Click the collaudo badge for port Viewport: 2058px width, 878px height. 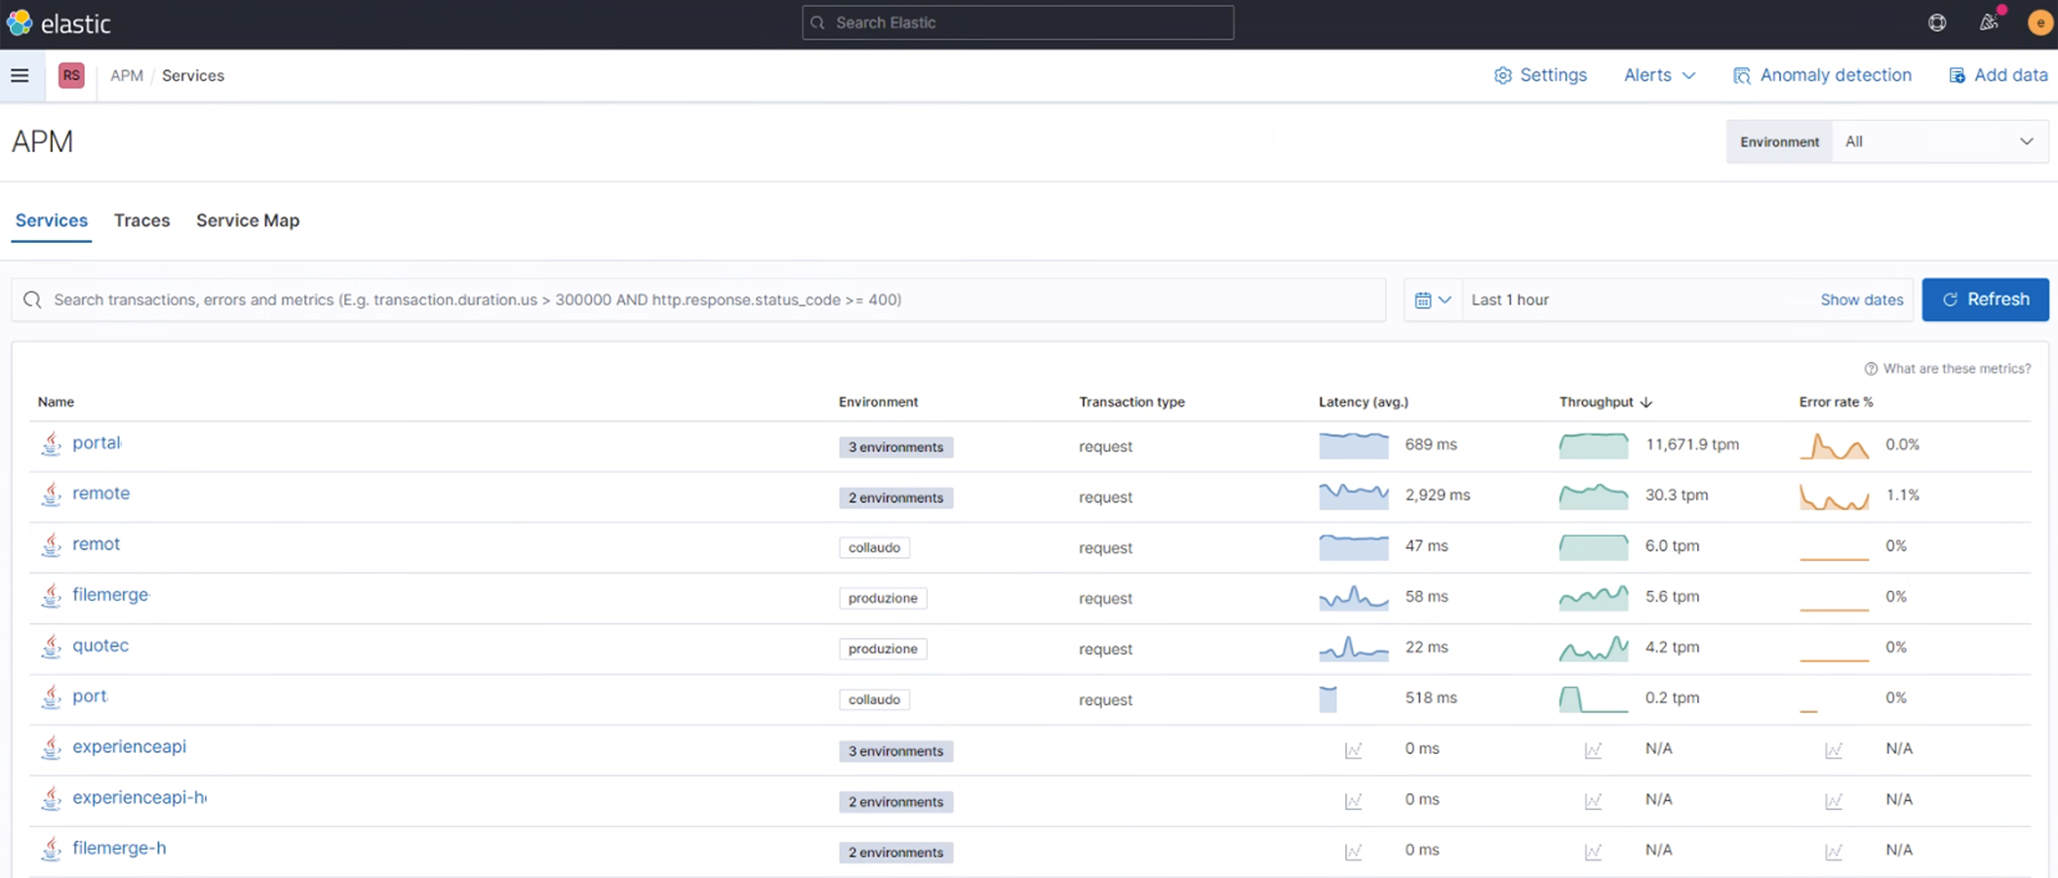click(874, 699)
